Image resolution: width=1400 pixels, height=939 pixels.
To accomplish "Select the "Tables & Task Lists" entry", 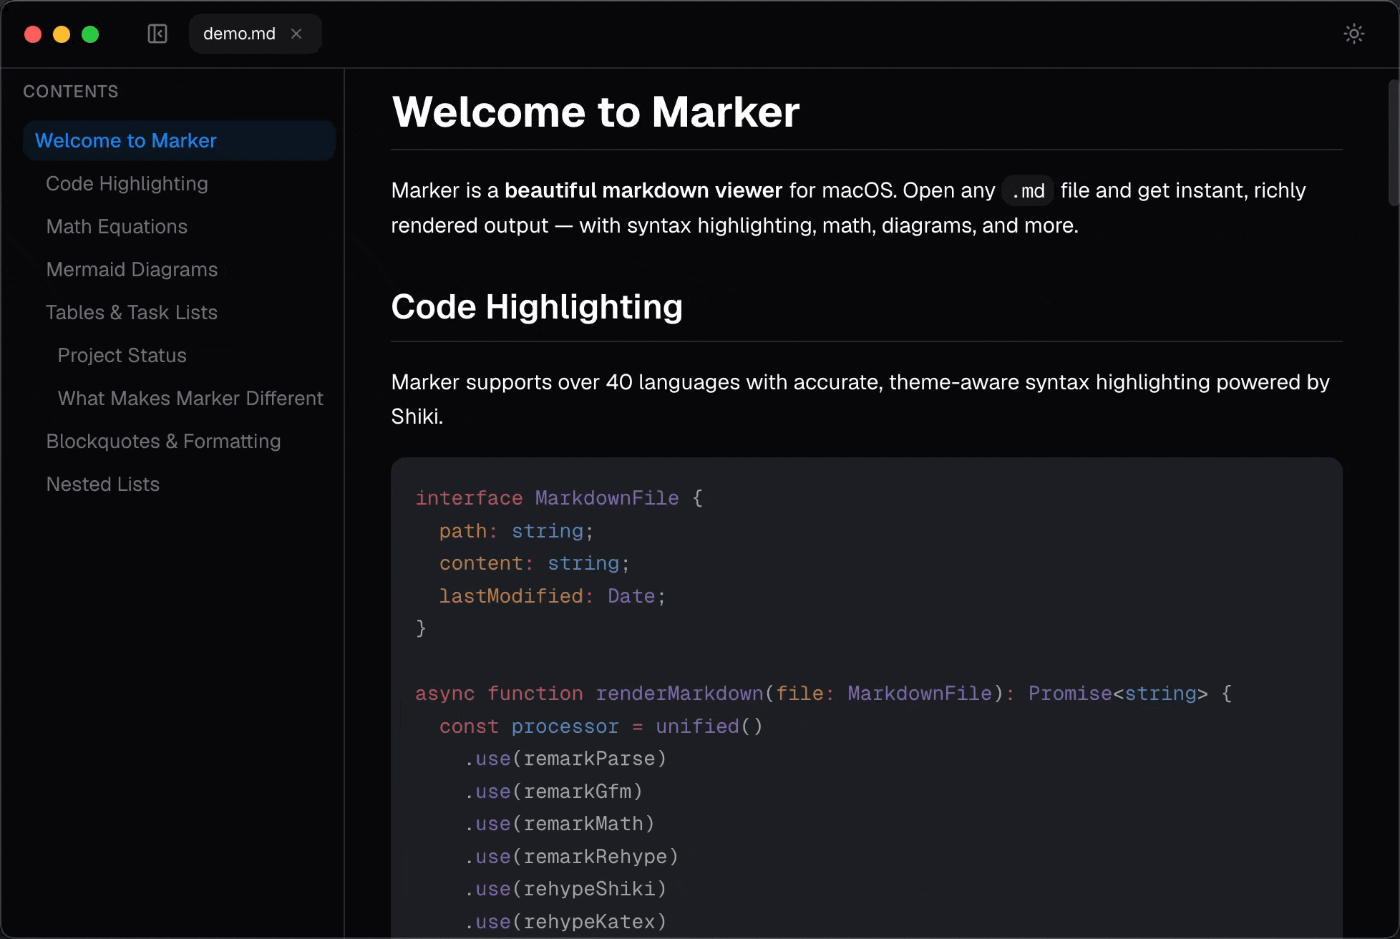I will [132, 312].
